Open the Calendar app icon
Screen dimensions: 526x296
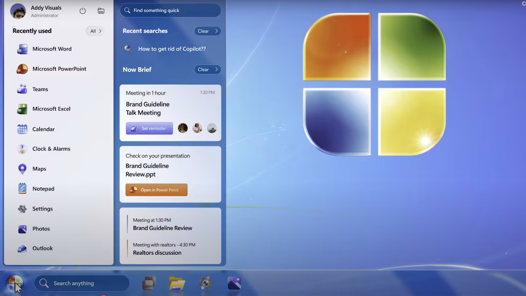point(22,129)
